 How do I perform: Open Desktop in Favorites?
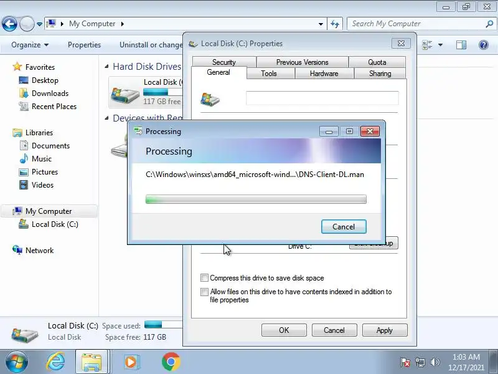(x=45, y=80)
